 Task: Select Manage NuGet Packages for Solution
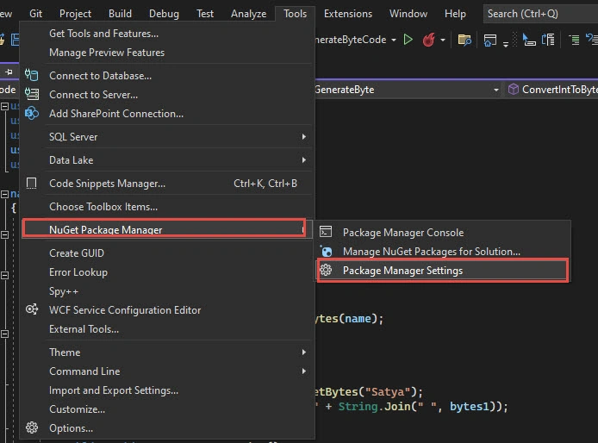coord(443,252)
